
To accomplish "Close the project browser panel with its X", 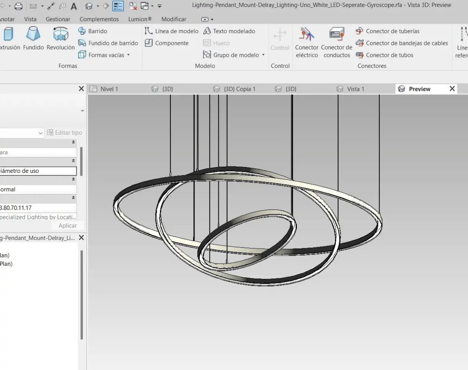I will tap(81, 238).
